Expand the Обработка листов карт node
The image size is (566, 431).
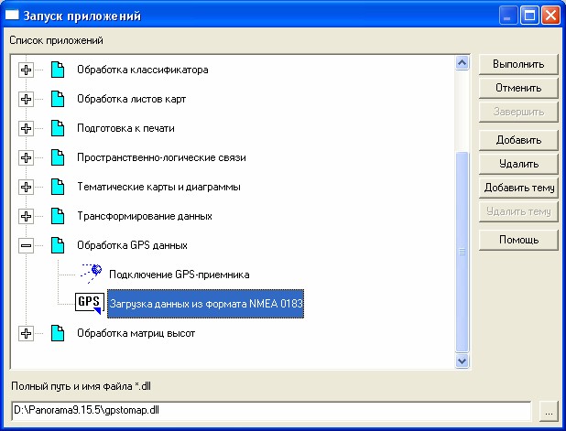pos(26,99)
